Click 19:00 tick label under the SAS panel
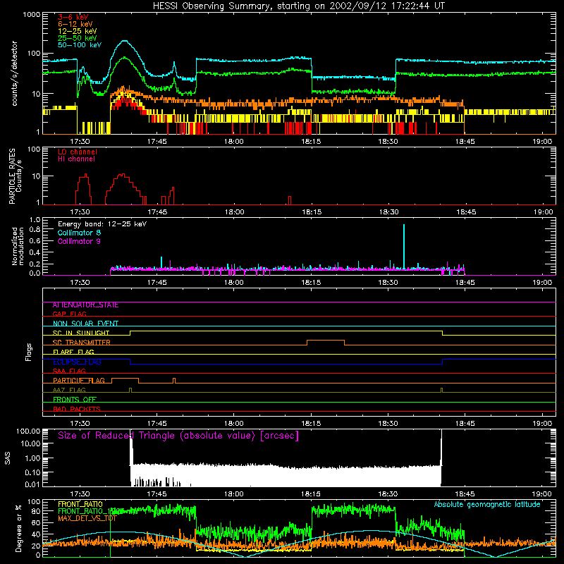The width and height of the screenshot is (564, 564). point(542,494)
